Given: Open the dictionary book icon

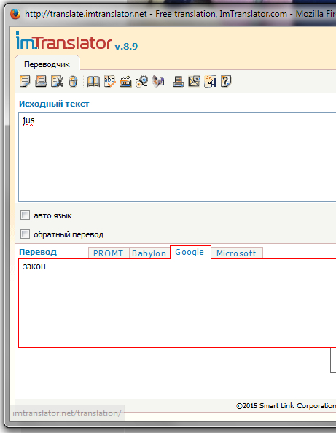Looking at the screenshot, I should click(x=93, y=82).
